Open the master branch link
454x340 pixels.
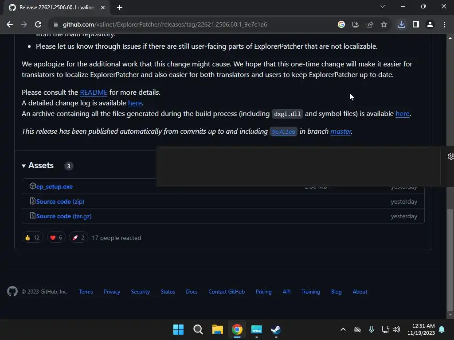coord(341,131)
